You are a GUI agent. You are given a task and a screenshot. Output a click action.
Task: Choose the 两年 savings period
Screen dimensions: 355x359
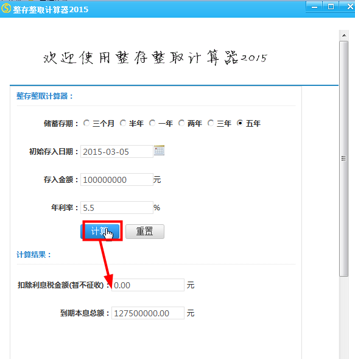coord(181,123)
